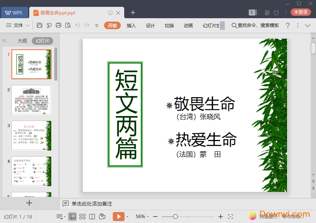Click the Print icon in the toolbar
Viewport: 316px width, 223px height.
58,25
